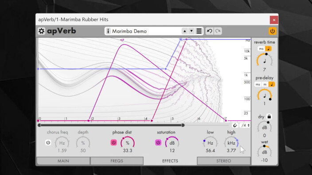Open the apVerb settings gear
The image size is (312, 175).
pyautogui.click(x=41, y=31)
